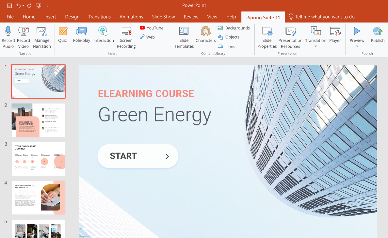Viewport: 388px width, 238px height.
Task: Add a Role-play dialogue simulation
Action: click(x=81, y=31)
